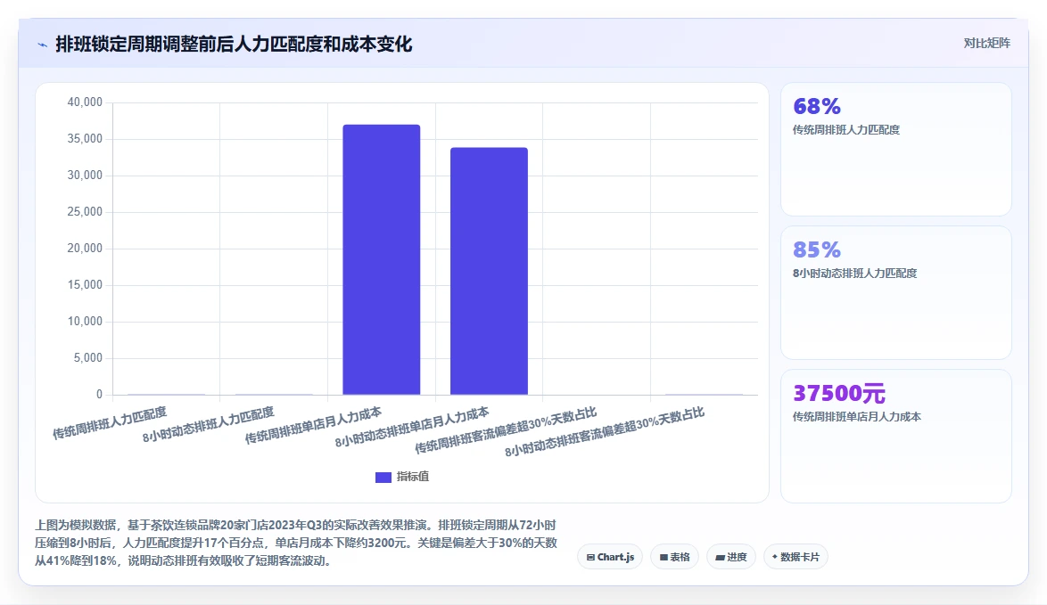Select the 进度 tag
Viewport: 1047px width, 605px height.
tap(731, 557)
